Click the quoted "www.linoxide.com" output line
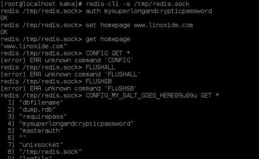Image resolution: width=259 pixels, height=159 pixels. click(x=34, y=46)
